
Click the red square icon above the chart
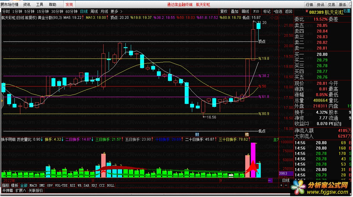pos(276,18)
